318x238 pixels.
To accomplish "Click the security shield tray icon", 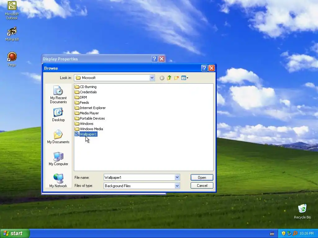I will coord(284,234).
